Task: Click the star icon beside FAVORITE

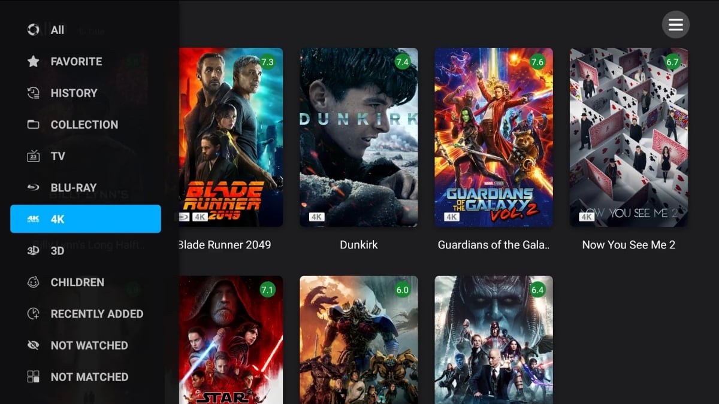Action: pos(34,61)
